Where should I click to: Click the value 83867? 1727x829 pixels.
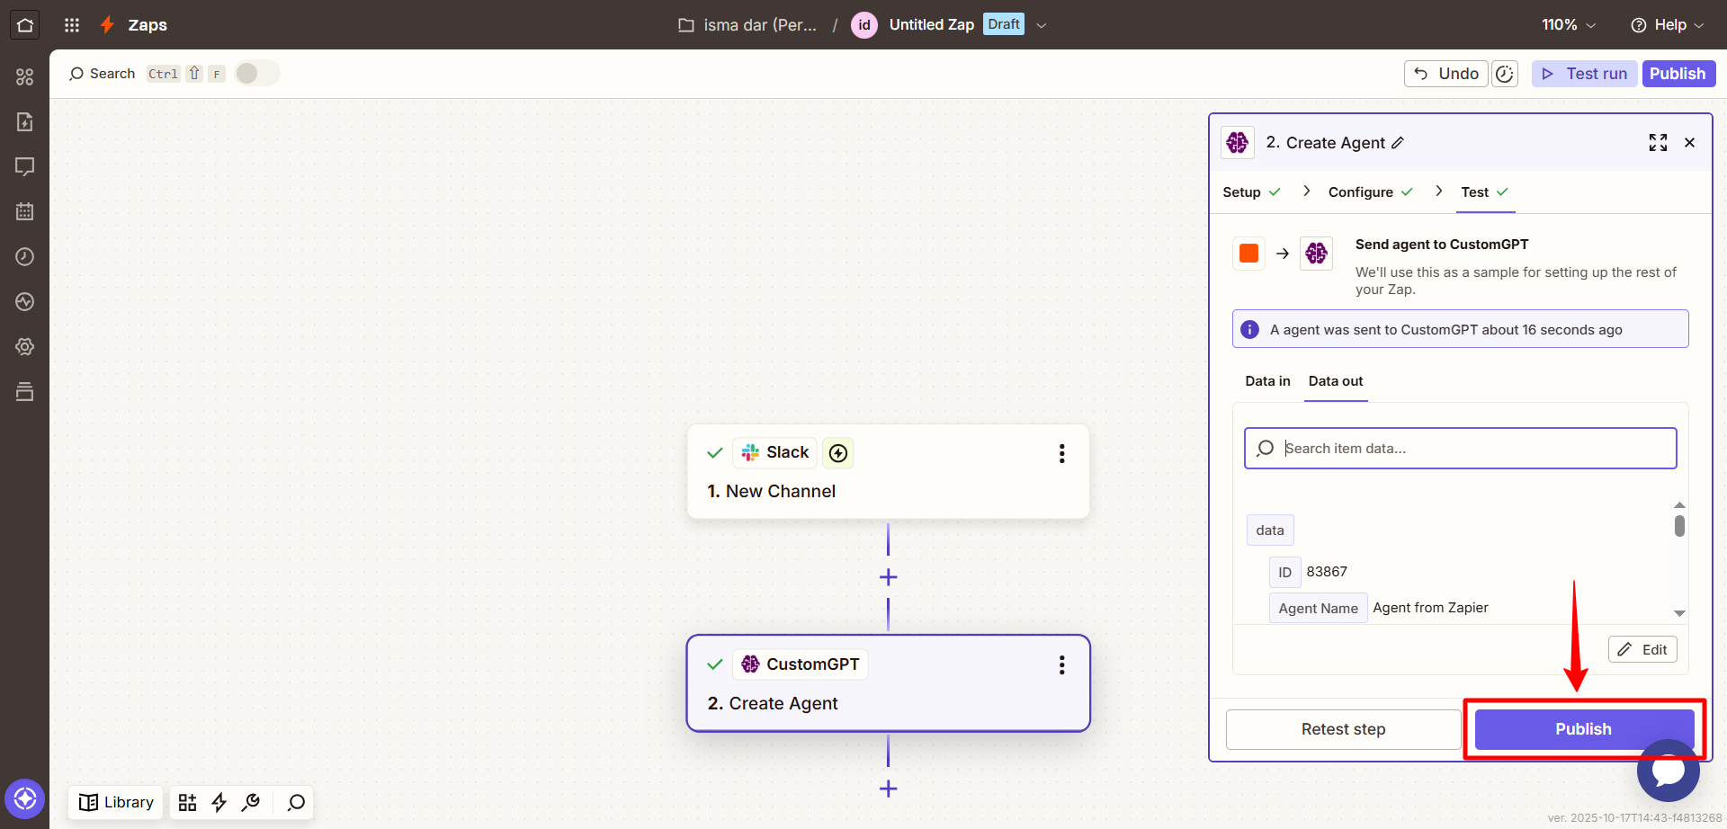pos(1327,572)
